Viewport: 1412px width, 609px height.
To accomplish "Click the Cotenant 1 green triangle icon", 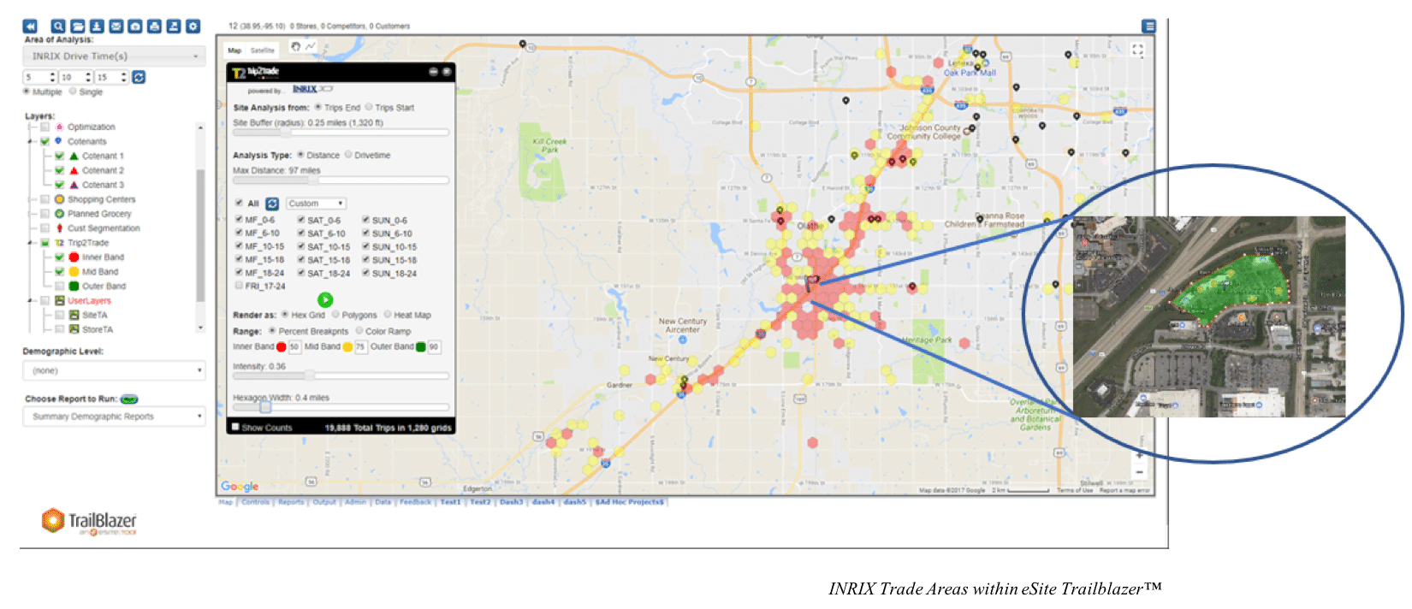I will [x=74, y=157].
